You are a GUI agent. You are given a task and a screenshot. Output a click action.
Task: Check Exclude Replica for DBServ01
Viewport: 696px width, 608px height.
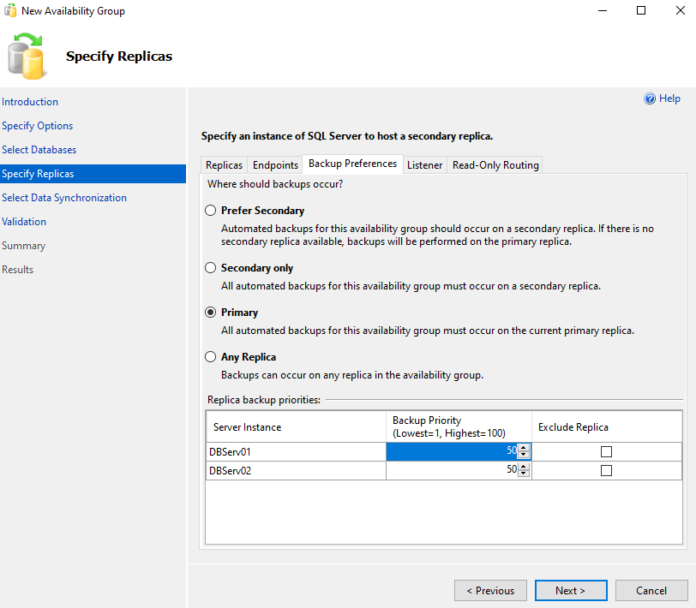[606, 451]
